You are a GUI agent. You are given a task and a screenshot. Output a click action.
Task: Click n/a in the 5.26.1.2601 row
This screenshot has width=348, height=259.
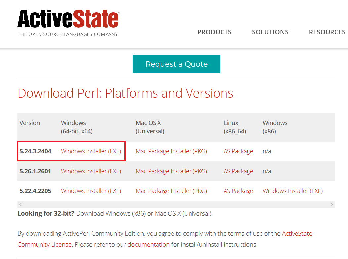coord(267,171)
